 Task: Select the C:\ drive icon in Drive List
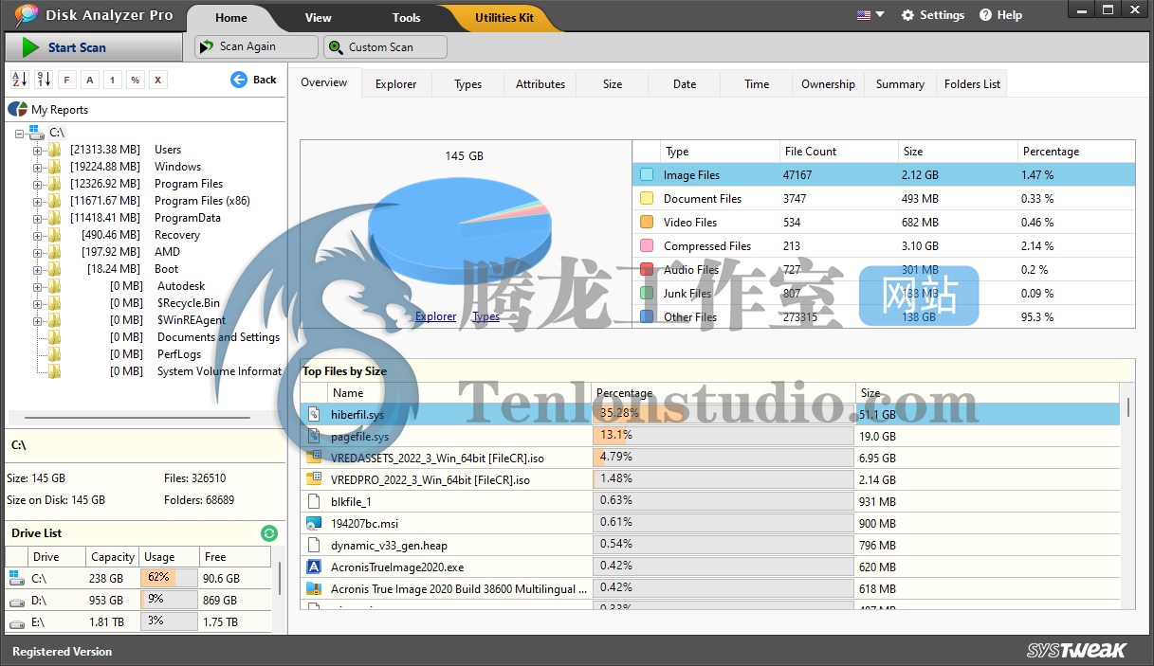click(x=16, y=578)
